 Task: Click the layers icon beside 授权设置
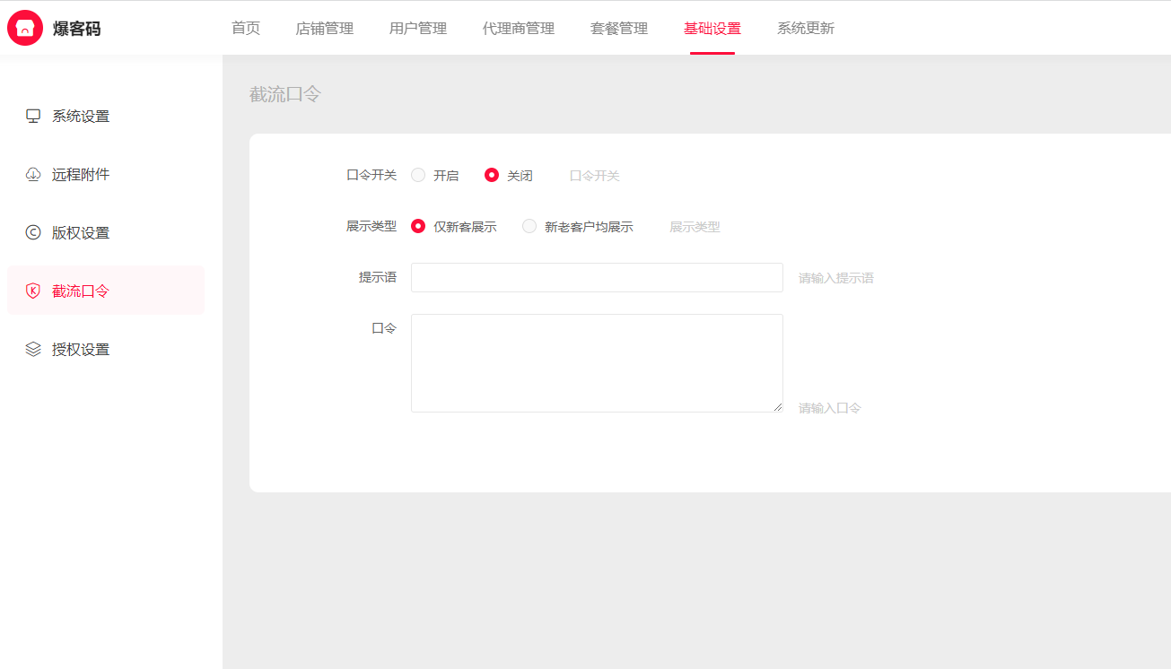click(33, 349)
